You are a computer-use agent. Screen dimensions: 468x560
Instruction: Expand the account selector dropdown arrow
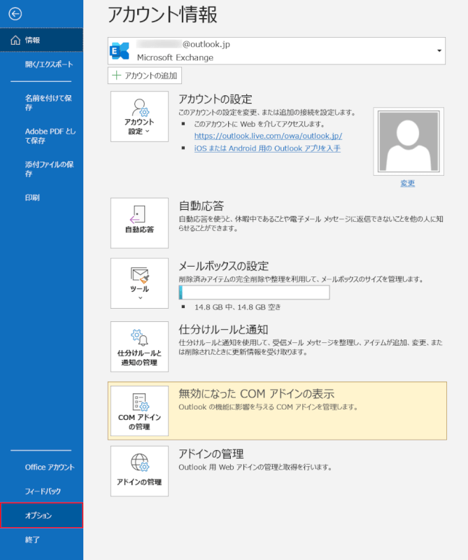point(439,51)
